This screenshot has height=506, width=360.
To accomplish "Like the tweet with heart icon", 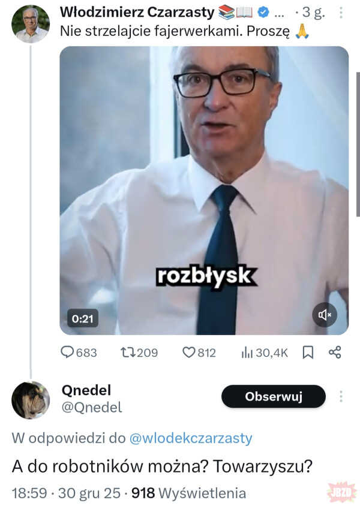I will click(x=189, y=353).
